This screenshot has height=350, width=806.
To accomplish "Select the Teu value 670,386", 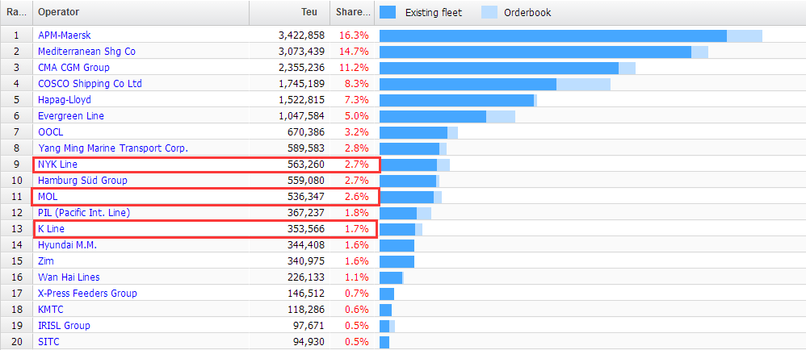I will (x=306, y=132).
